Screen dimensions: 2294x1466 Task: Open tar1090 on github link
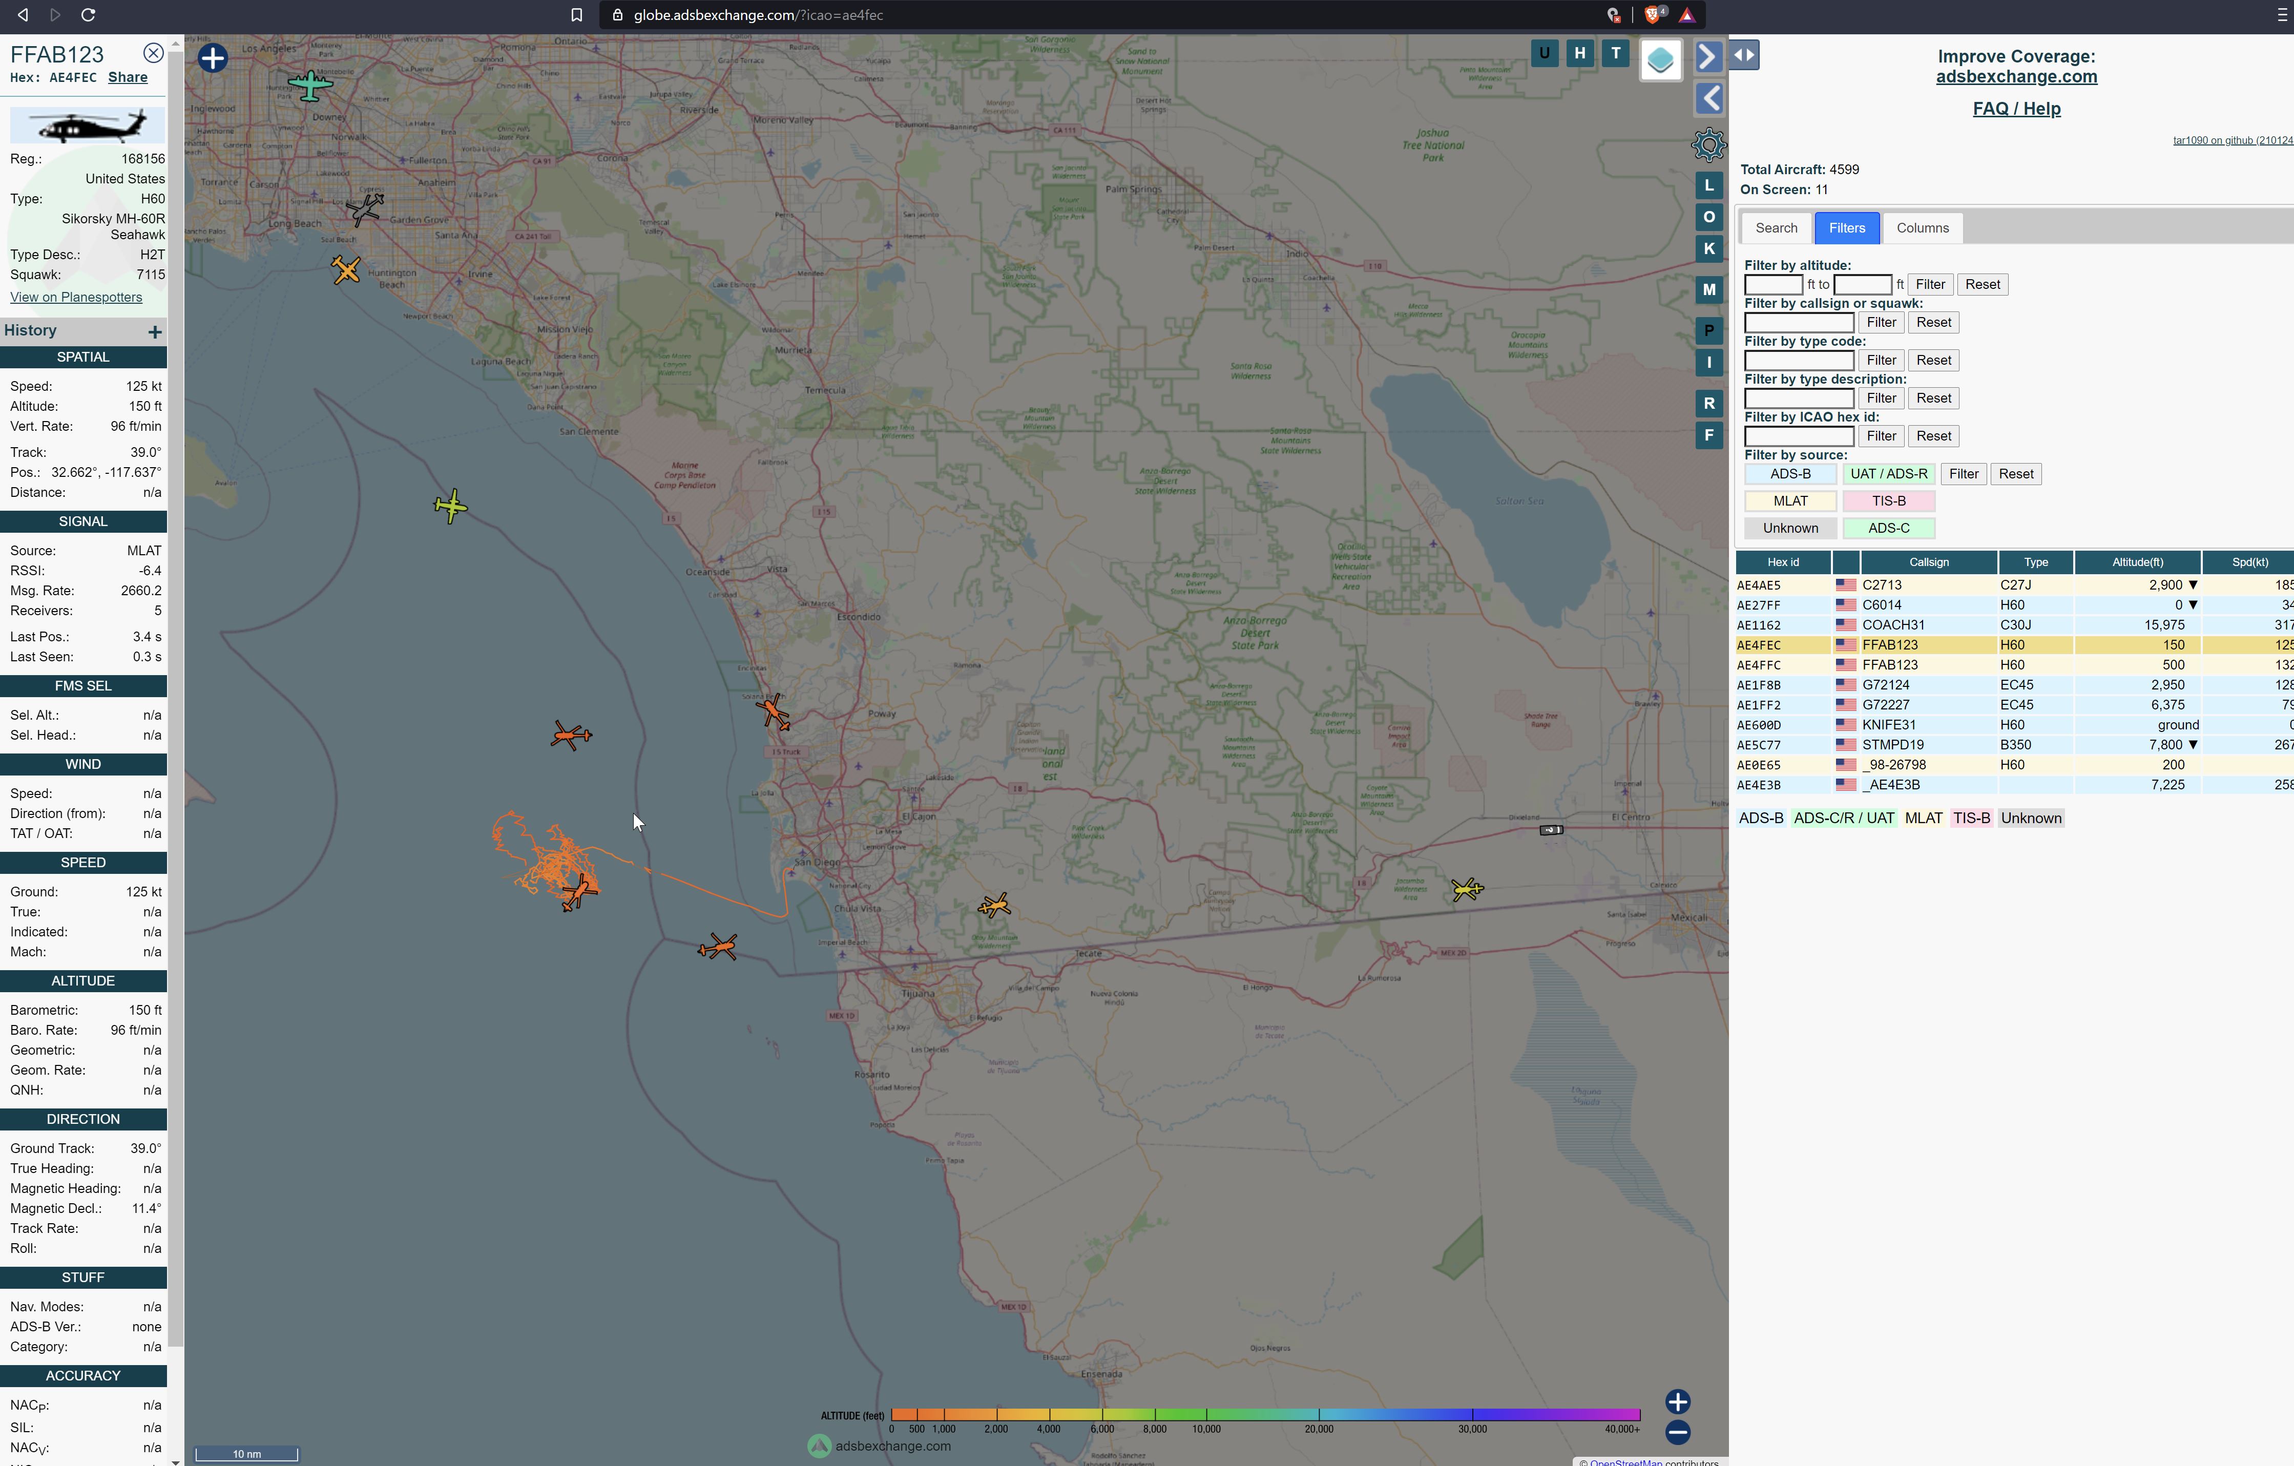click(2232, 140)
